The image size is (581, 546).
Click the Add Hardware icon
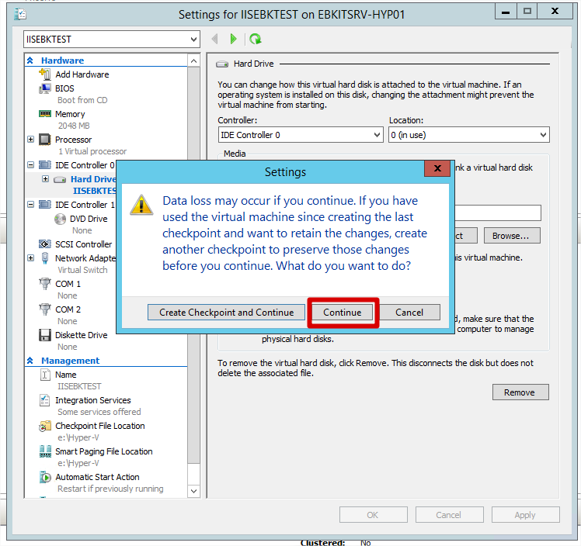click(x=44, y=74)
